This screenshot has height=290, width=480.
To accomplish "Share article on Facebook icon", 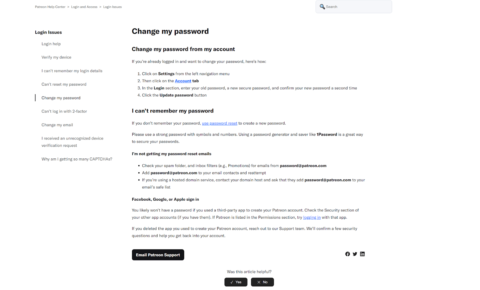I will click(347, 254).
